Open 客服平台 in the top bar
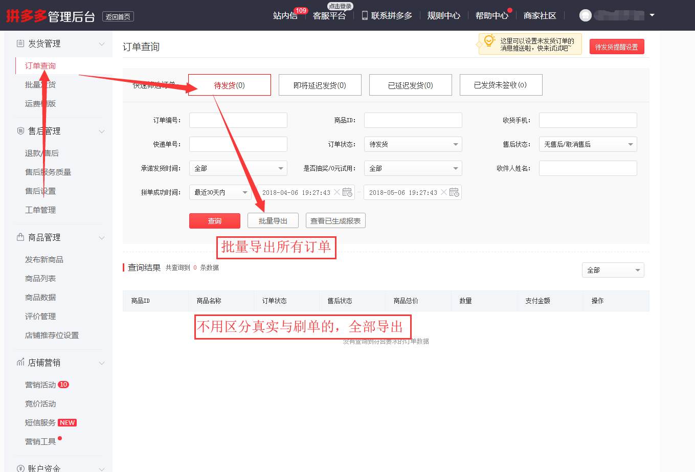695x472 pixels. pyautogui.click(x=329, y=16)
